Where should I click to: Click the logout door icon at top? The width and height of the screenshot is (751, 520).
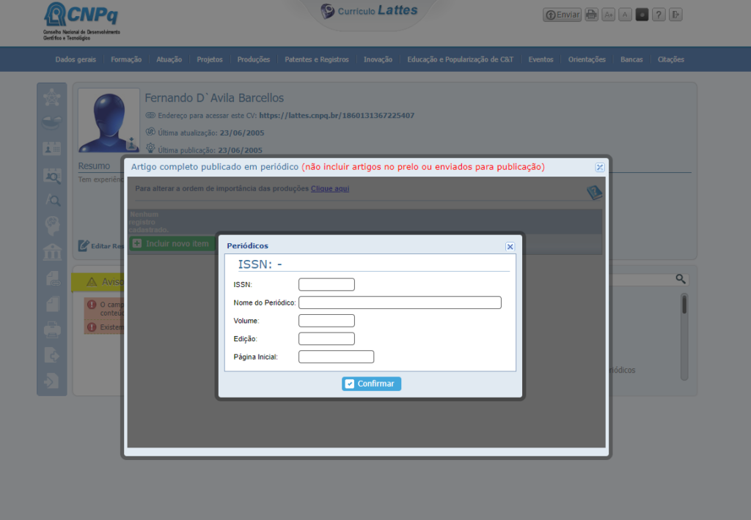click(x=675, y=15)
